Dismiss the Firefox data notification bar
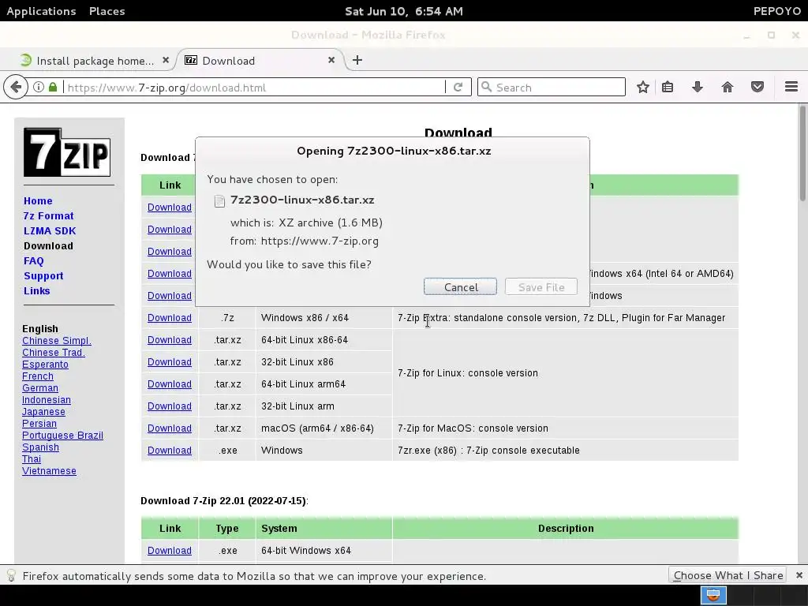The width and height of the screenshot is (808, 606). (x=799, y=575)
